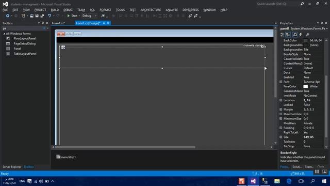
Task: Click the BackColor color swatch
Action: [x=305, y=40]
